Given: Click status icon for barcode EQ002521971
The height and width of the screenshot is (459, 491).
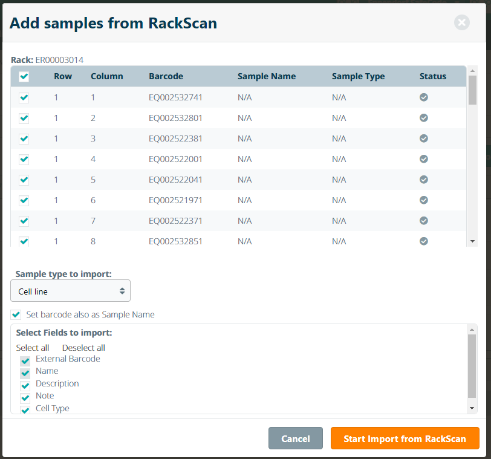Looking at the screenshot, I should 424,200.
